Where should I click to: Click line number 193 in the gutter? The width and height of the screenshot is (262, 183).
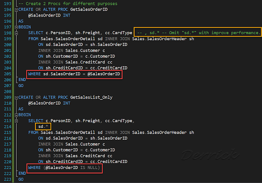pyautogui.click(x=7, y=4)
